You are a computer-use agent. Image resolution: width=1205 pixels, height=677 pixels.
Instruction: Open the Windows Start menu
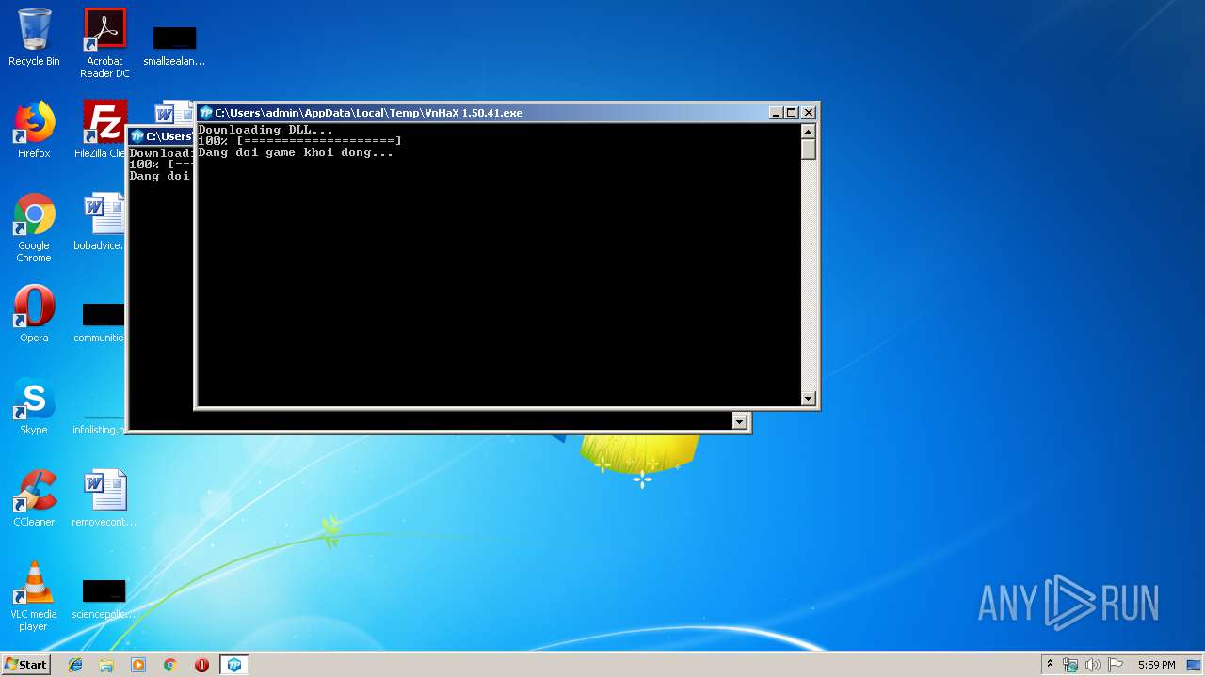pyautogui.click(x=25, y=664)
